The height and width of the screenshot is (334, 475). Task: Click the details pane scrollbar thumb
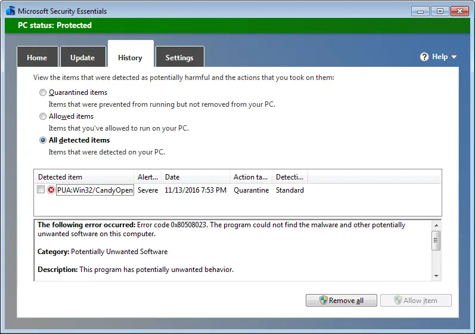(436, 240)
